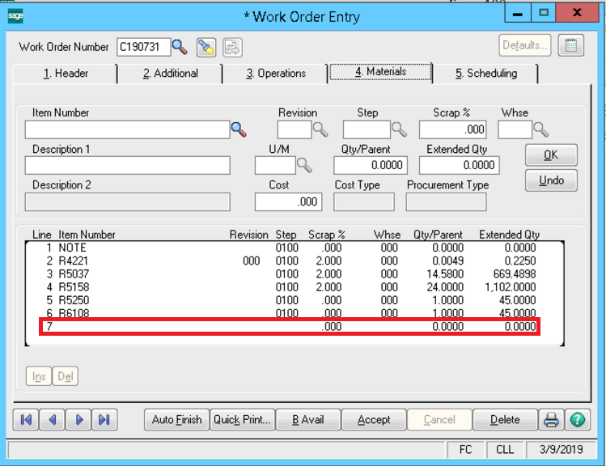This screenshot has width=606, height=466.
Task: Click the OK button
Action: [x=551, y=155]
